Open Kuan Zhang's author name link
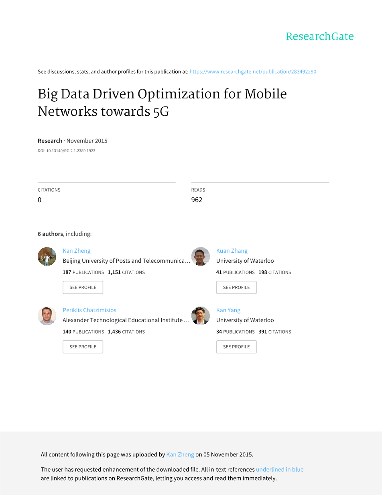The height and width of the screenshot is (495, 382). (x=232, y=251)
